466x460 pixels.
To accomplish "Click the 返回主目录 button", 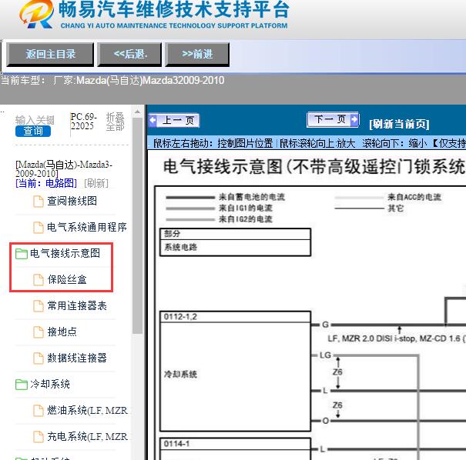I will coord(50,55).
